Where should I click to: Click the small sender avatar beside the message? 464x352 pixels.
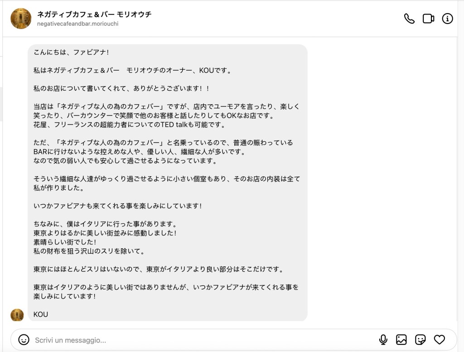pos(17,314)
